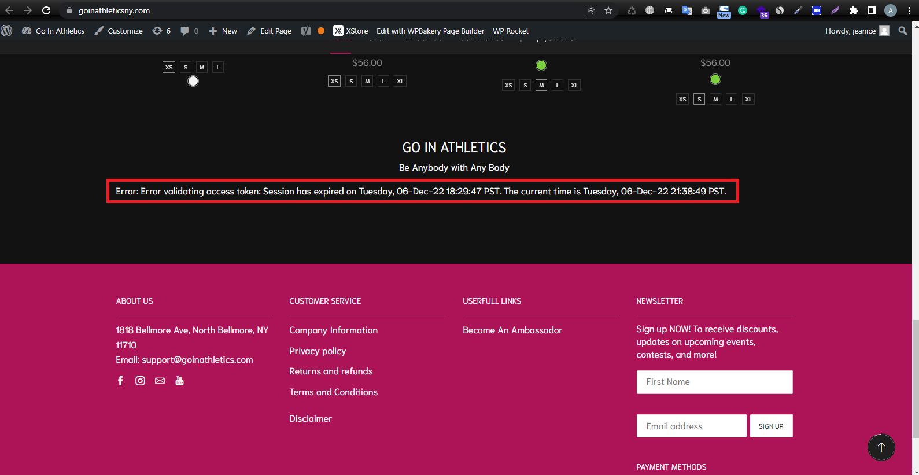Image resolution: width=919 pixels, height=475 pixels.
Task: Open the admin bar search magnifier
Action: [x=903, y=31]
